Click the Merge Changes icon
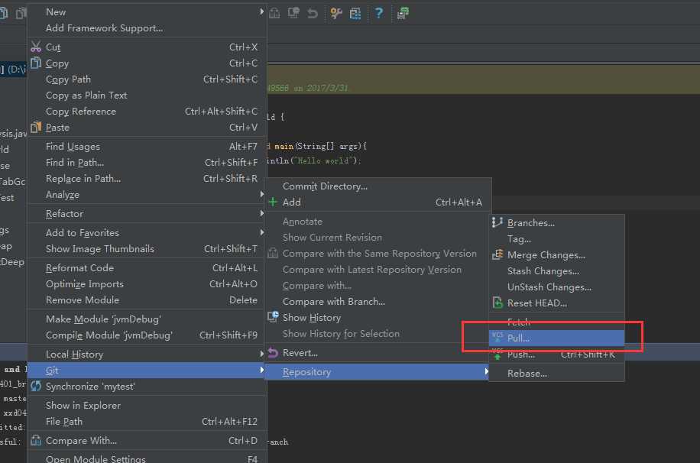This screenshot has width=700, height=463. click(x=497, y=254)
